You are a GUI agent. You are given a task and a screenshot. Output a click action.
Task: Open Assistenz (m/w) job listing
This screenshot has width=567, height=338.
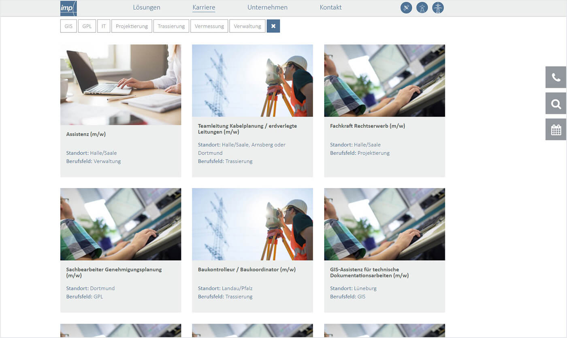(x=86, y=134)
